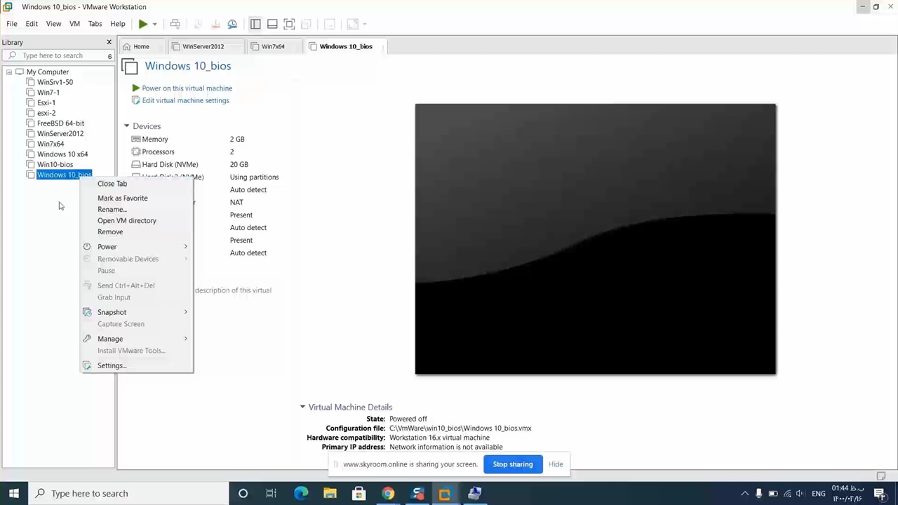Open the power options dropdown arrow in toolbar

(x=154, y=24)
